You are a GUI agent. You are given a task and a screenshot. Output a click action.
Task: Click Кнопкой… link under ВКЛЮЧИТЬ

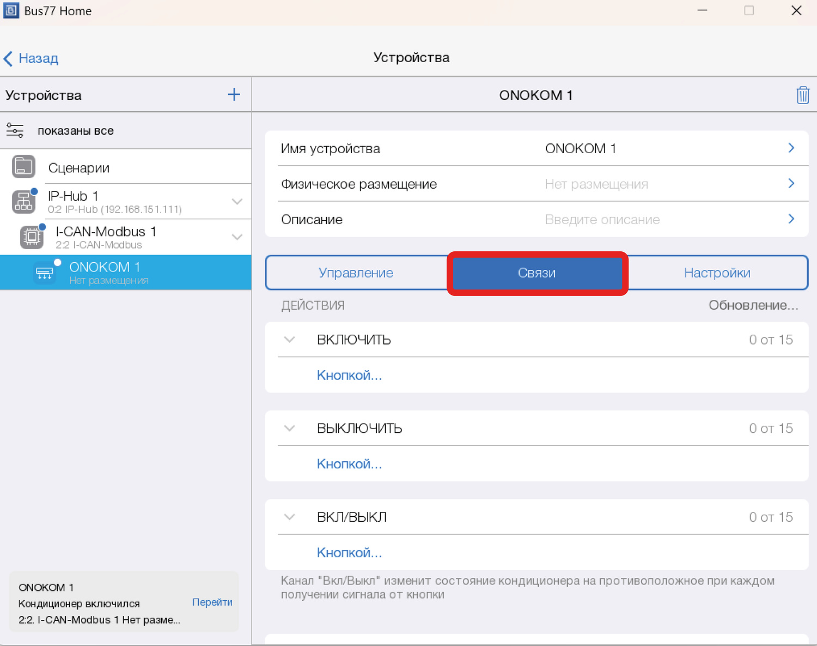click(349, 375)
